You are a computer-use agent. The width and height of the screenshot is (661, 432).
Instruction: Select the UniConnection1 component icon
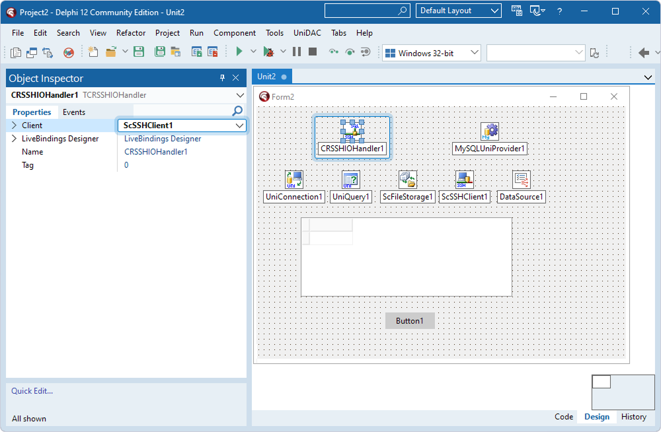click(294, 179)
